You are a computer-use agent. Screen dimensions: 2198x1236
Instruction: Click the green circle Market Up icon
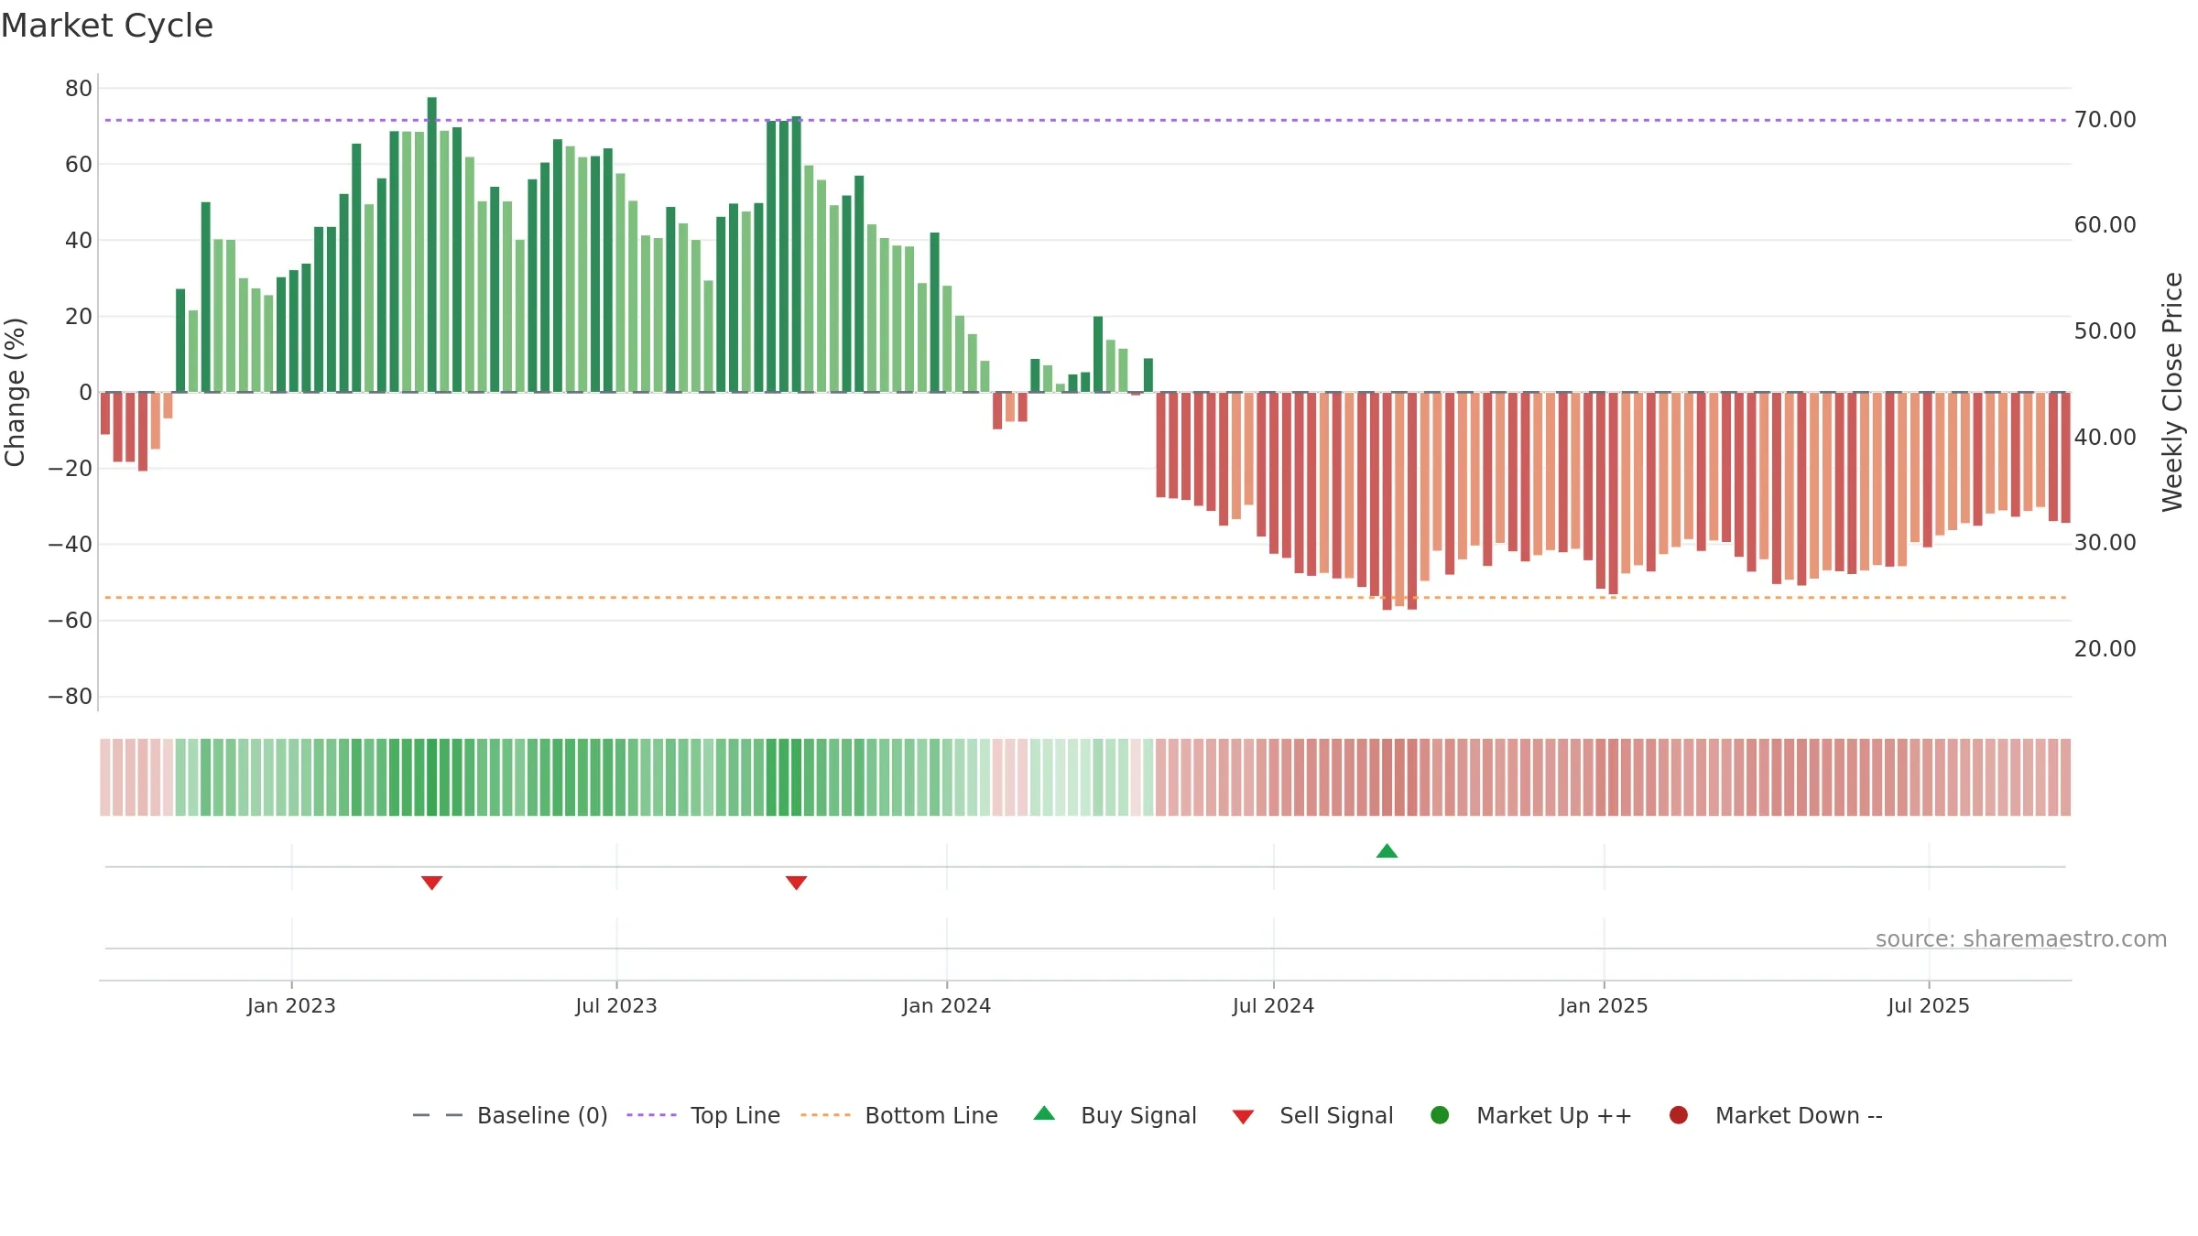pyautogui.click(x=1440, y=1115)
